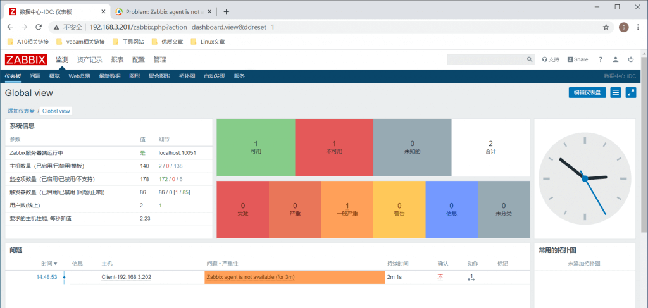
Task: Click the power logout icon
Action: (631, 59)
